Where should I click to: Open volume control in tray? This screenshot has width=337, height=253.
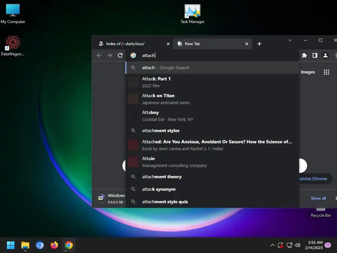click(x=298, y=245)
